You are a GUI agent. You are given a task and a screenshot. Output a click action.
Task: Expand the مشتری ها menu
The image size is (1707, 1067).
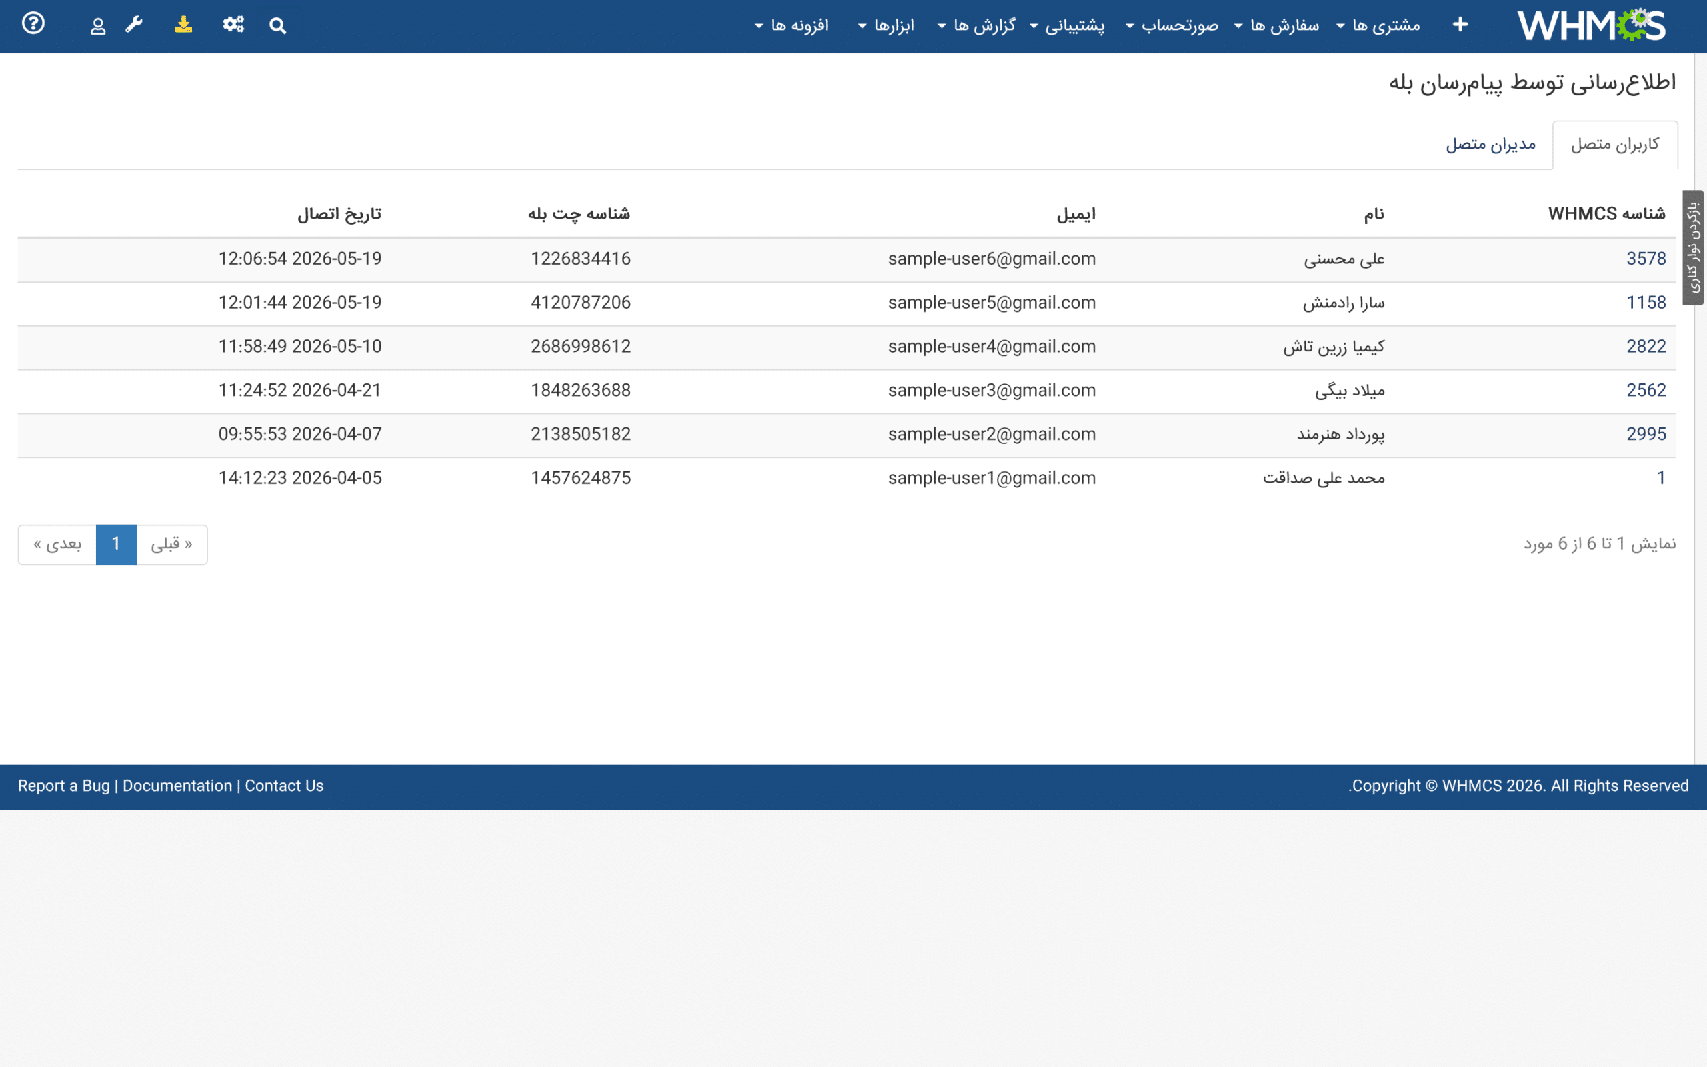pos(1378,26)
